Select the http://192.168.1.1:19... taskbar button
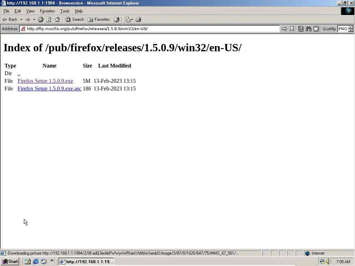The image size is (355, 266). (x=86, y=262)
